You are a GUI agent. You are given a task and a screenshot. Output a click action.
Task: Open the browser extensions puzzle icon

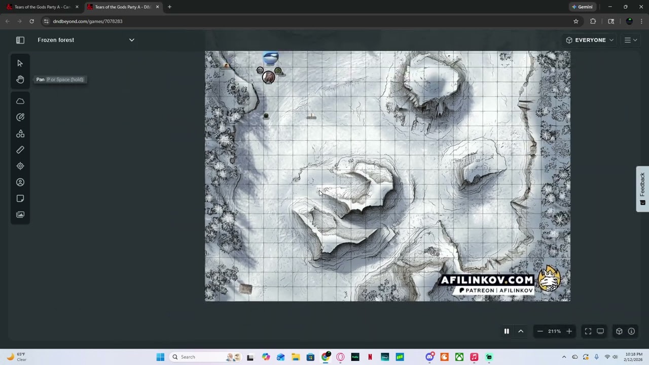pyautogui.click(x=593, y=21)
